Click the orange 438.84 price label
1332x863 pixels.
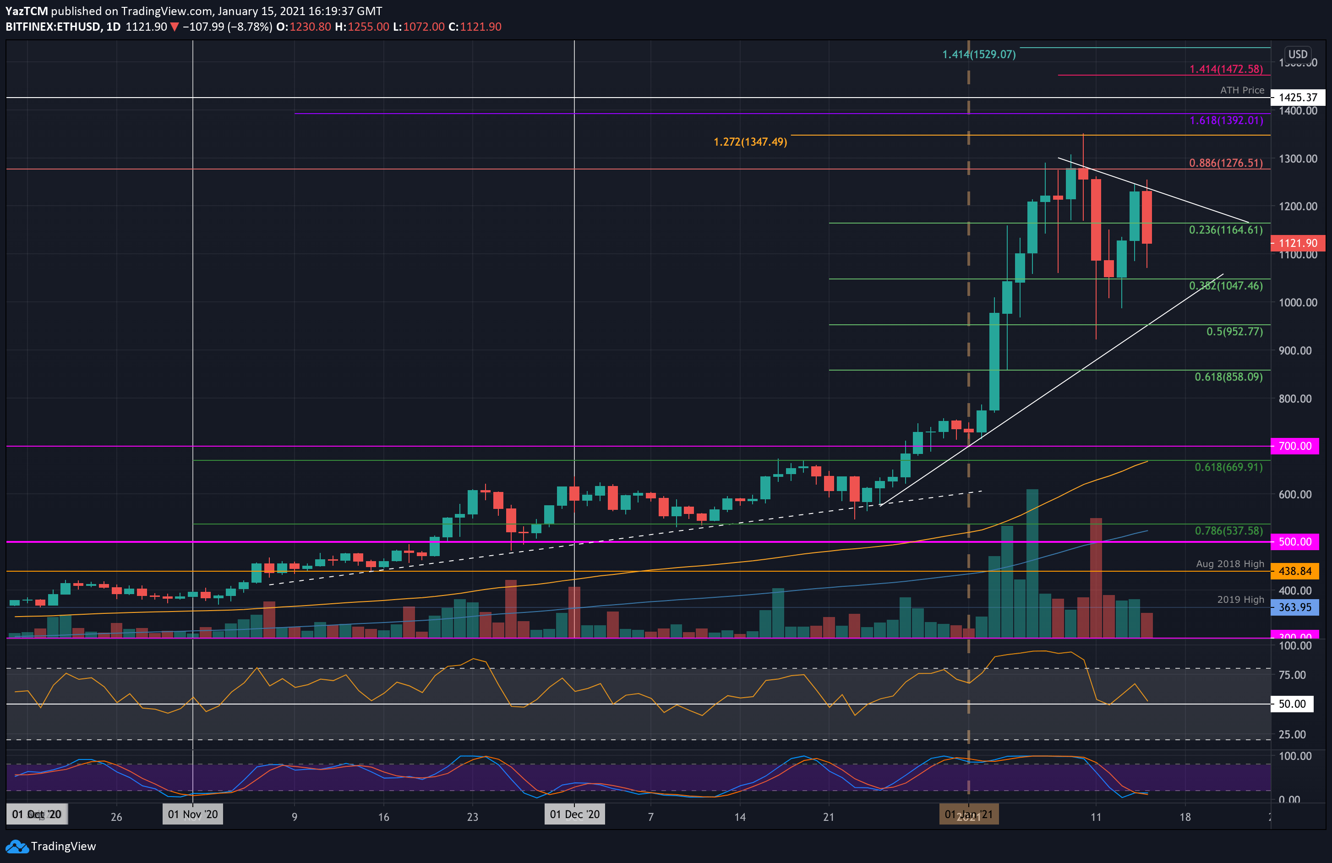1294,571
